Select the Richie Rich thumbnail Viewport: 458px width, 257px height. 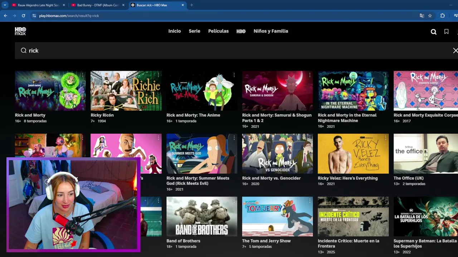tap(126, 91)
